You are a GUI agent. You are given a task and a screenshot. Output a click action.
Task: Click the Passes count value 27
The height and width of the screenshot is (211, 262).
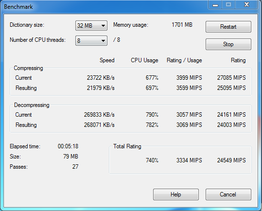coord(75,167)
